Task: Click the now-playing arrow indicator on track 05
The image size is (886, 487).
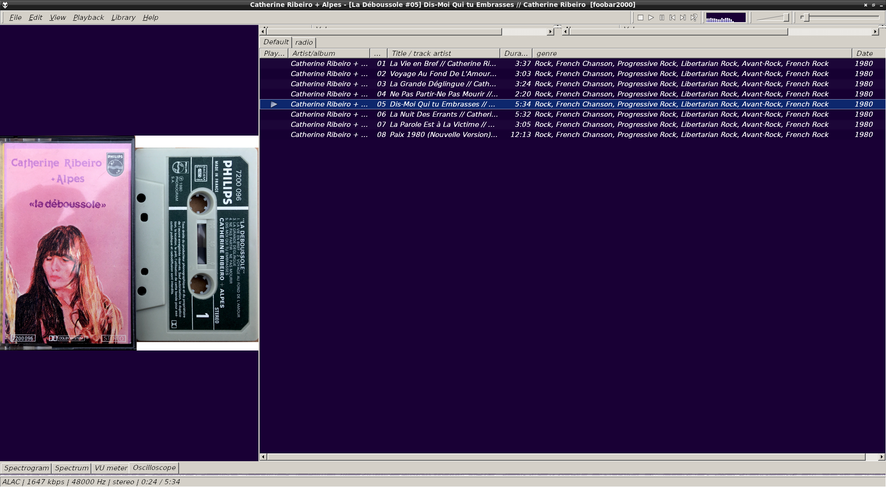Action: tap(274, 104)
